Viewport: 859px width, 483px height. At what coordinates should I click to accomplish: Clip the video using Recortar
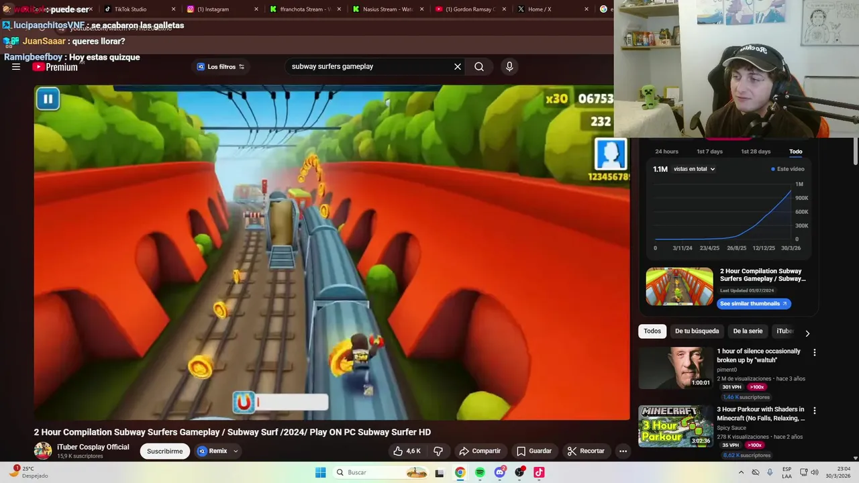click(x=585, y=451)
